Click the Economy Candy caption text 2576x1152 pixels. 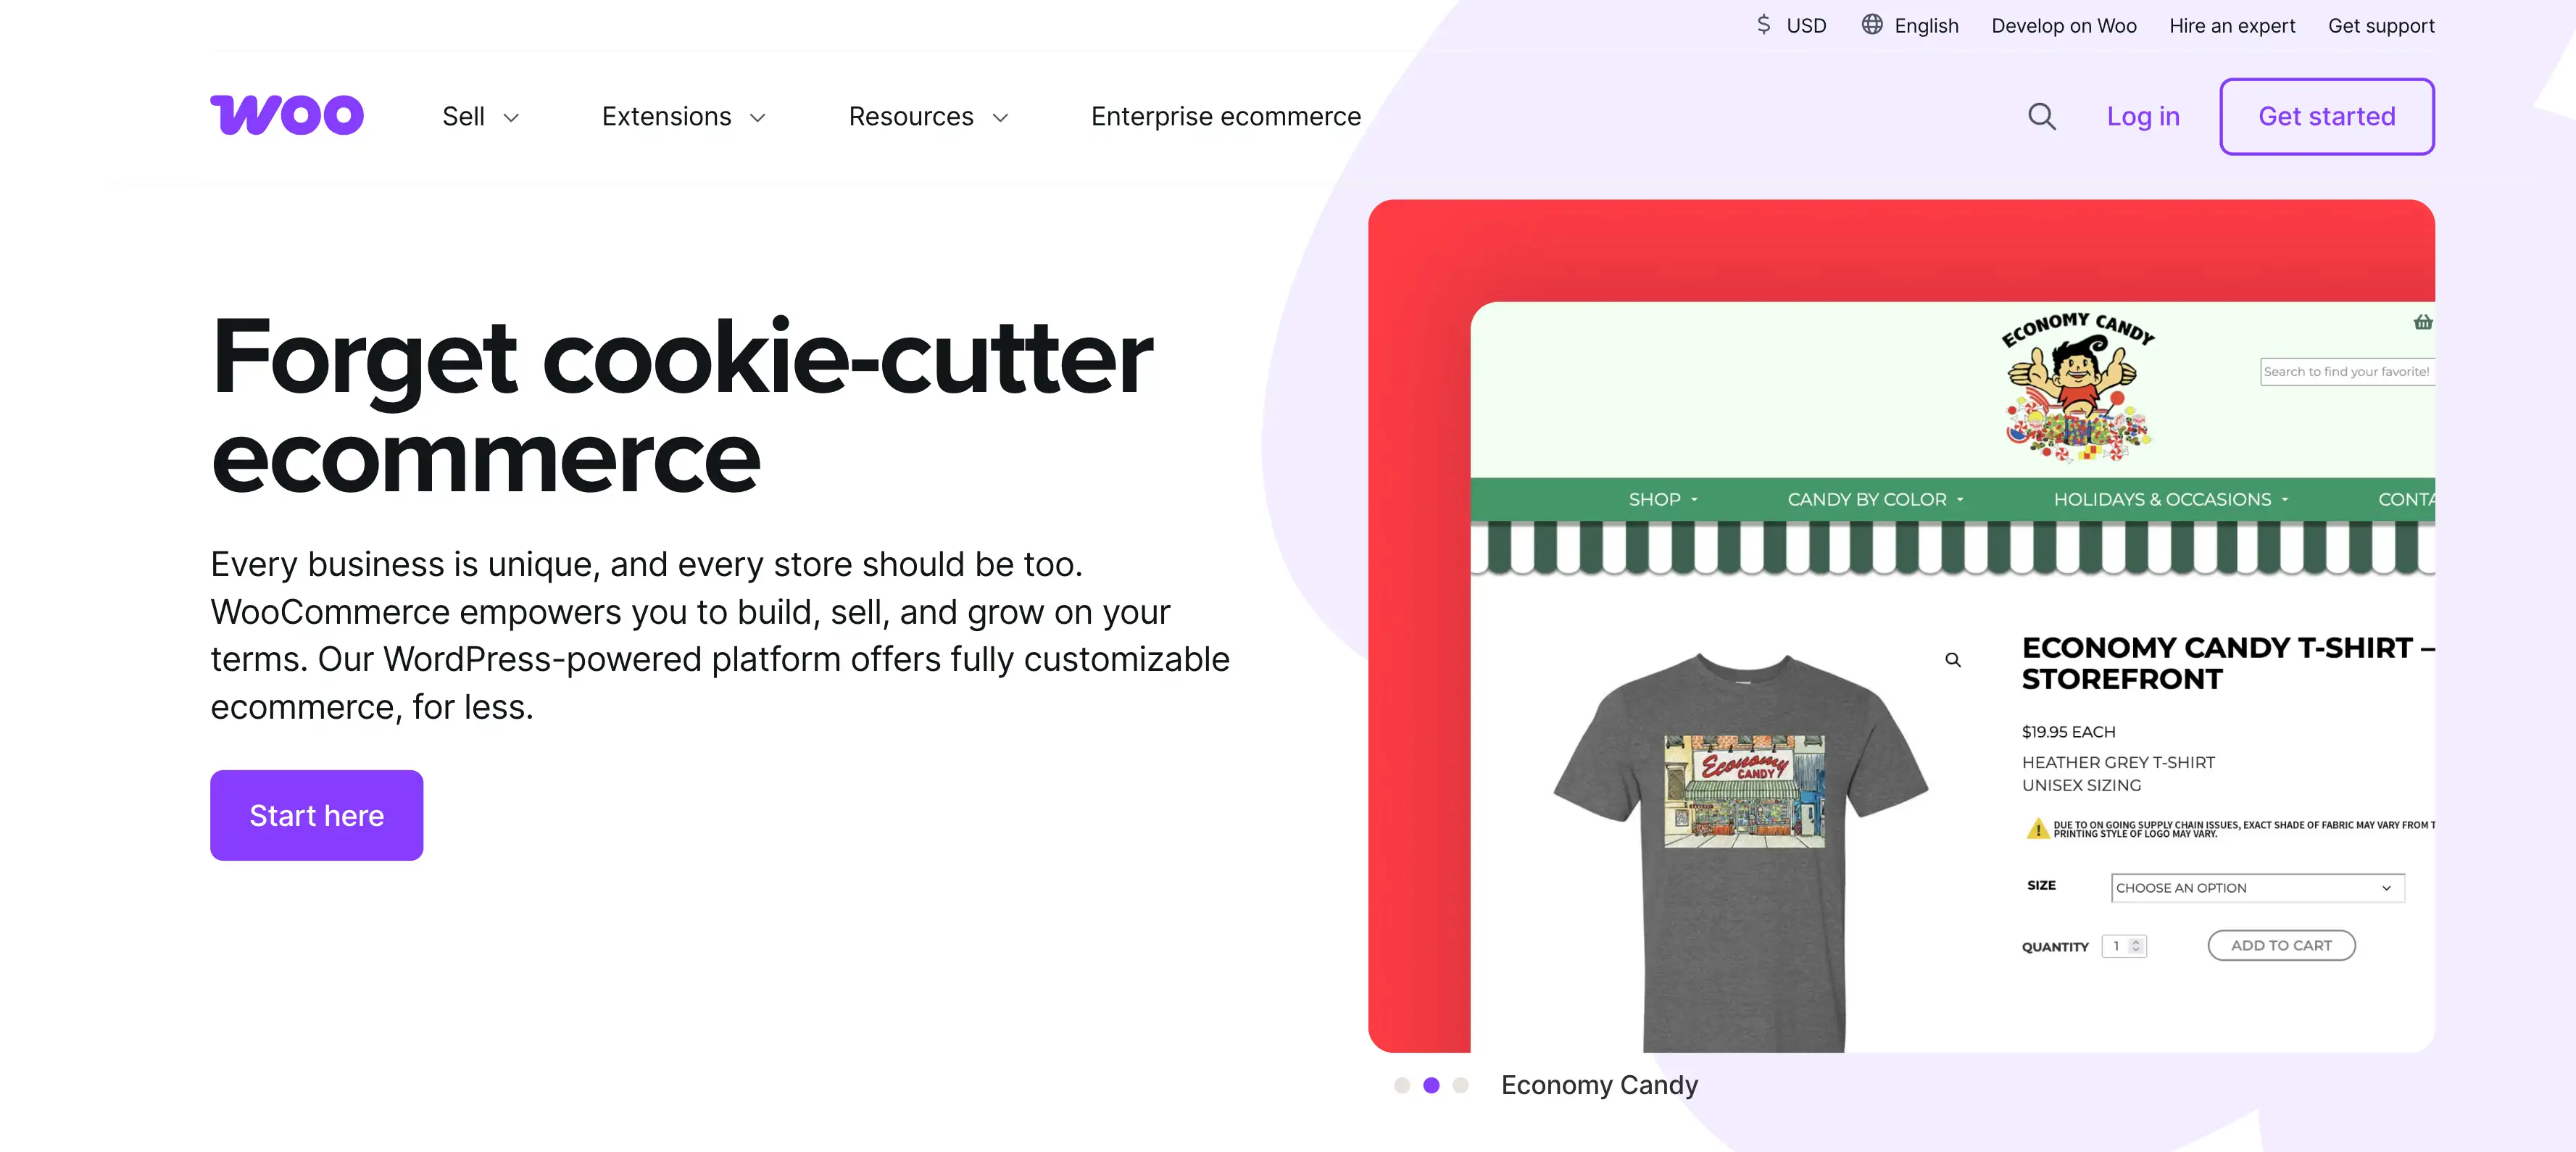click(1599, 1085)
